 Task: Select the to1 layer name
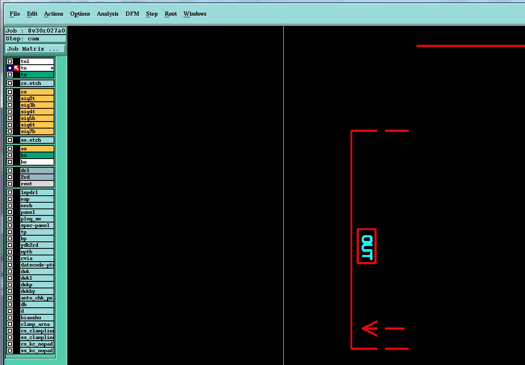(37, 61)
